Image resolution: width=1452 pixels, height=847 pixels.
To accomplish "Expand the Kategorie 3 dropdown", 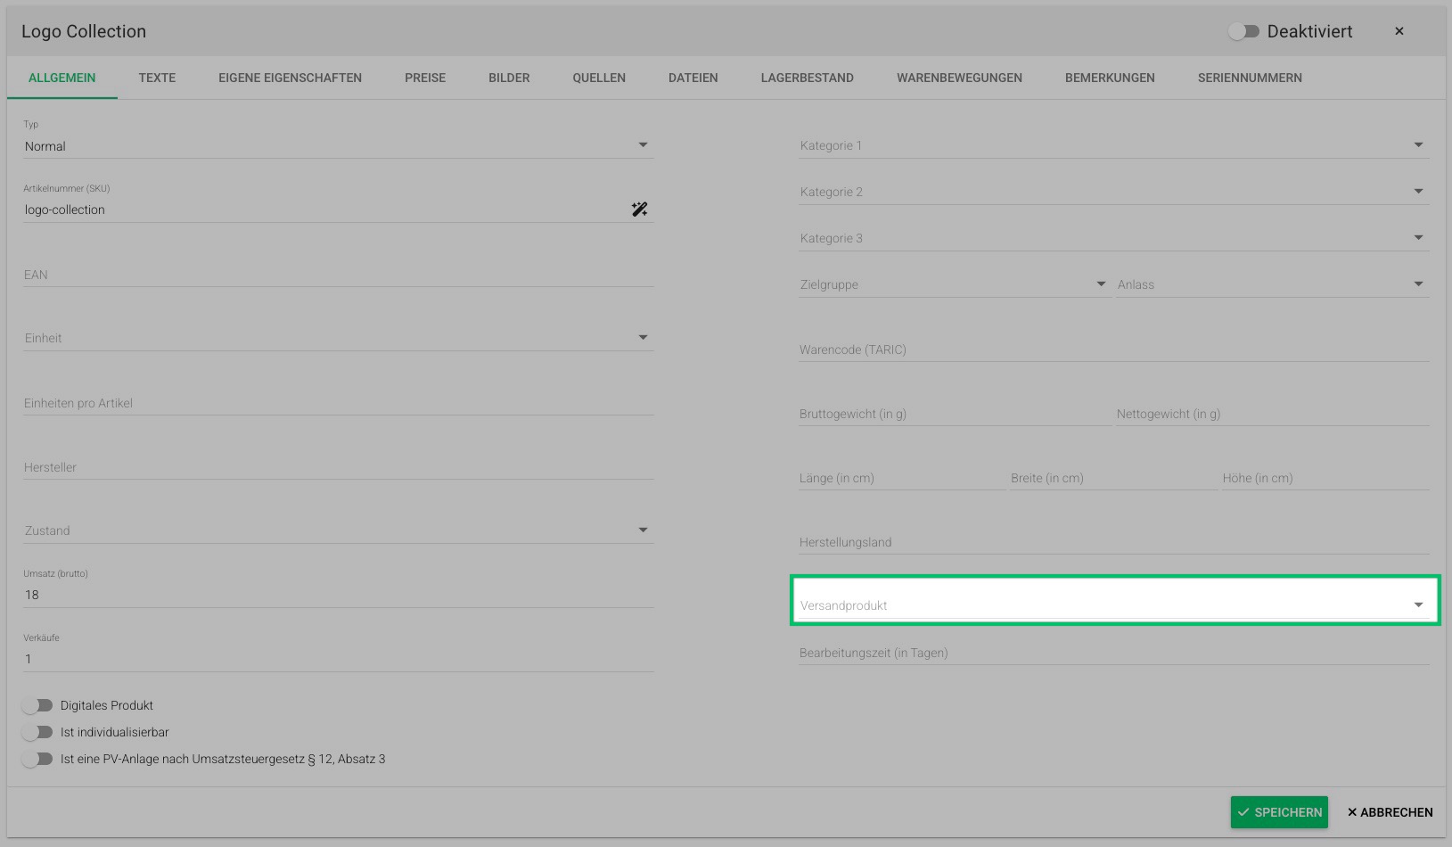I will (x=1114, y=238).
